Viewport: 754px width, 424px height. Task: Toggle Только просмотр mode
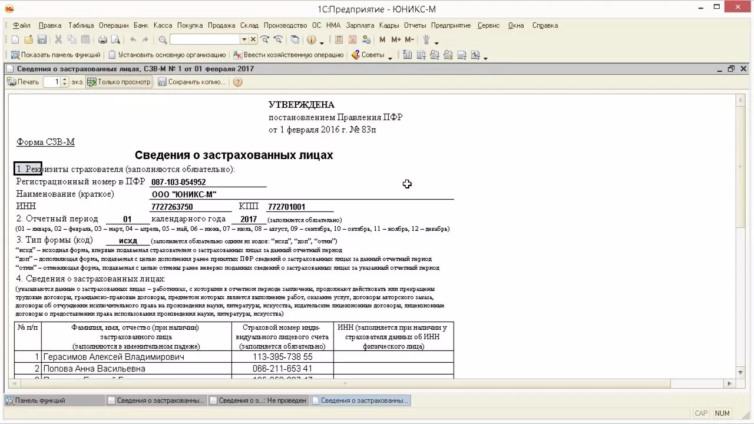point(118,82)
